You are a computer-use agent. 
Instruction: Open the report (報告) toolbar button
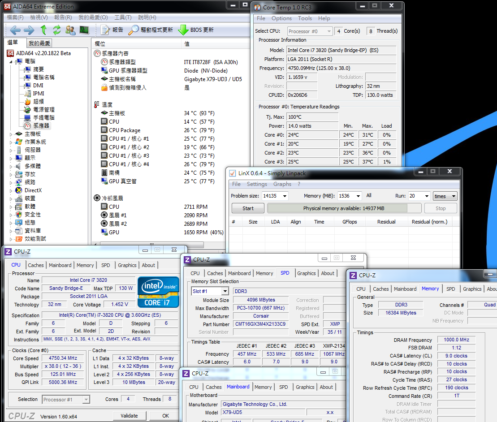(x=112, y=30)
